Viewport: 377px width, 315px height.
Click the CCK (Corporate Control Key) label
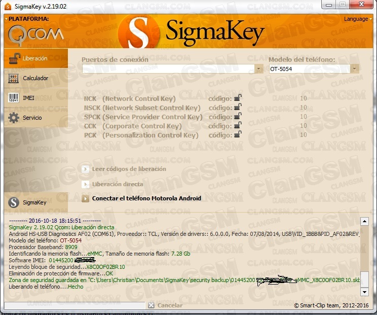133,126
